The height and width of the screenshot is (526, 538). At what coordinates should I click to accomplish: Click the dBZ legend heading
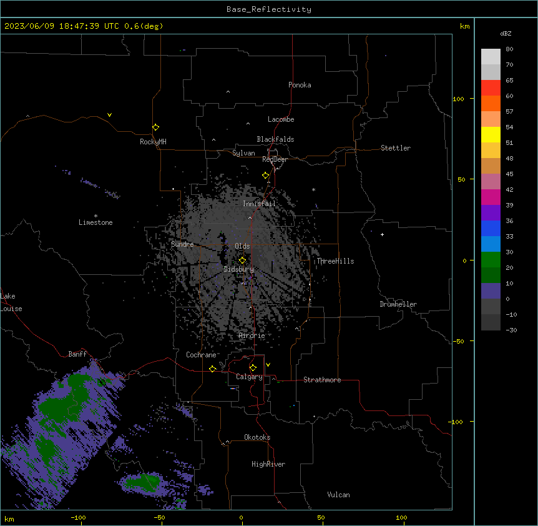pos(506,33)
